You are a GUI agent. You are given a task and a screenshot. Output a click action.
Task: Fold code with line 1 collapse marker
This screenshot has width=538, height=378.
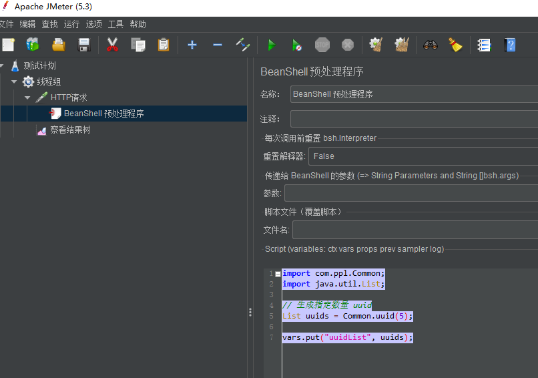278,274
